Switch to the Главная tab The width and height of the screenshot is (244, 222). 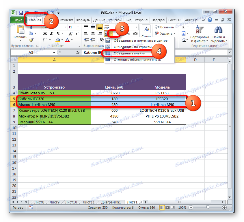35,20
